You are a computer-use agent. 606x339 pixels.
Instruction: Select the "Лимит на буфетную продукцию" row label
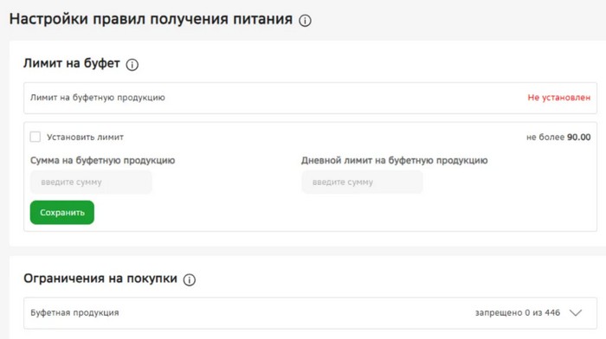[98, 98]
